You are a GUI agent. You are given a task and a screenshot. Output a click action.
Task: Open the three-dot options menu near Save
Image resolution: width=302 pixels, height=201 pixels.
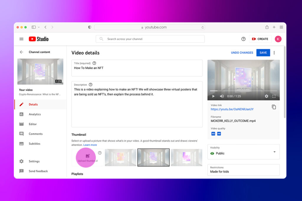[x=274, y=52]
